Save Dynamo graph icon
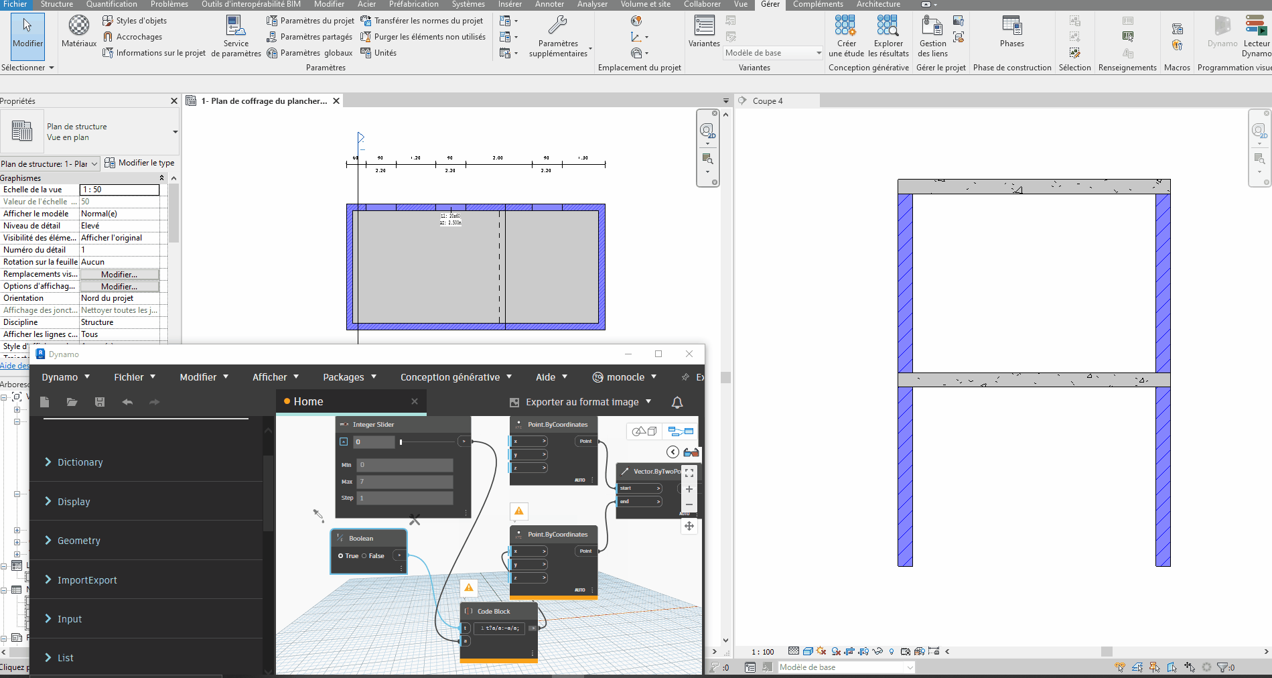Viewport: 1272px width, 678px height. (100, 402)
